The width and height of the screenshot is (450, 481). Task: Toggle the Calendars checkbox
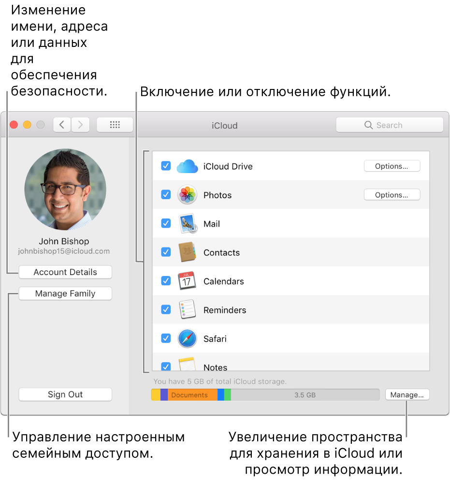[x=166, y=281]
